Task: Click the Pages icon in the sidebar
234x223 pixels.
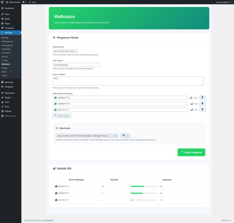Action: point(2,24)
